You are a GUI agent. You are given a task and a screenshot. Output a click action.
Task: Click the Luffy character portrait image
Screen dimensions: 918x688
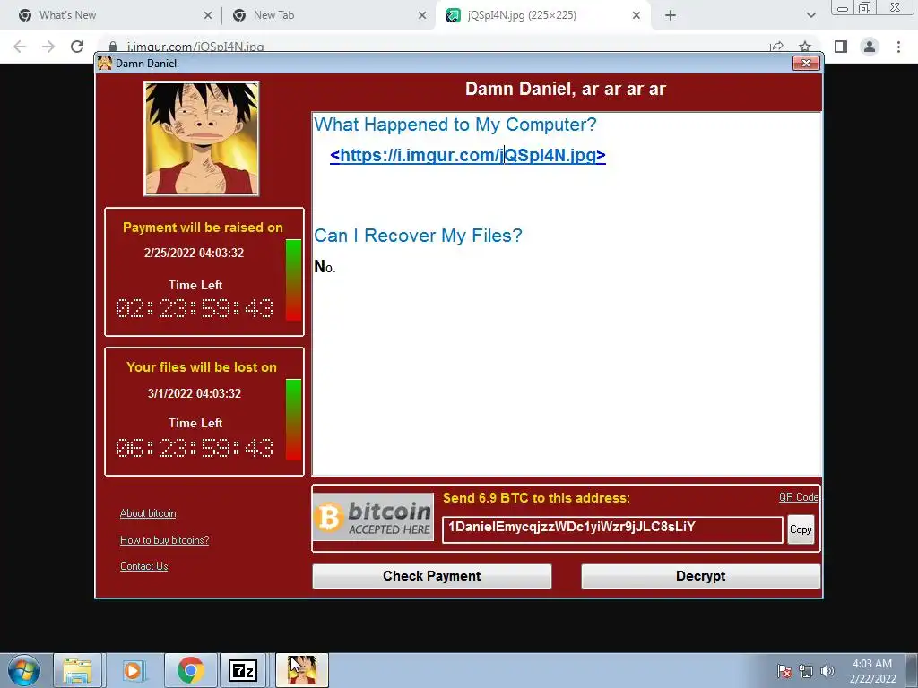pos(202,139)
